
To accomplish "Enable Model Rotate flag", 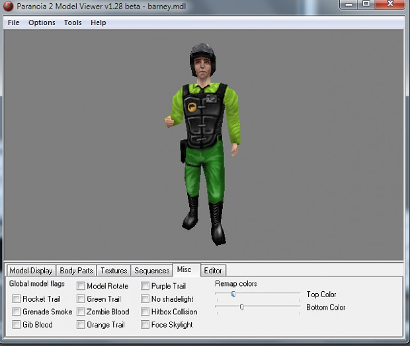I will tap(81, 287).
